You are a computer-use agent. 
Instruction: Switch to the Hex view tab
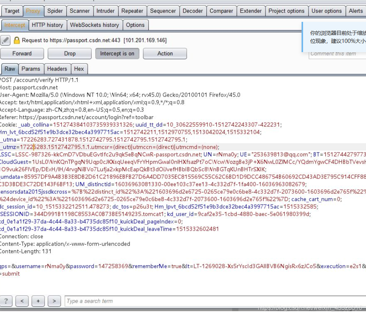(x=79, y=69)
